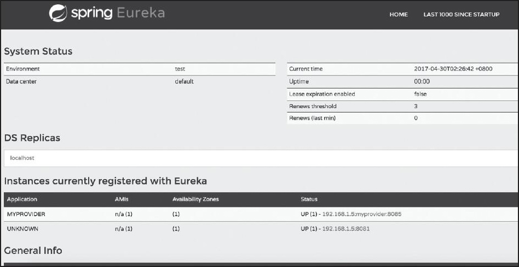The image size is (519, 267).
Task: Click the Availability Zones column header
Action: (195, 199)
